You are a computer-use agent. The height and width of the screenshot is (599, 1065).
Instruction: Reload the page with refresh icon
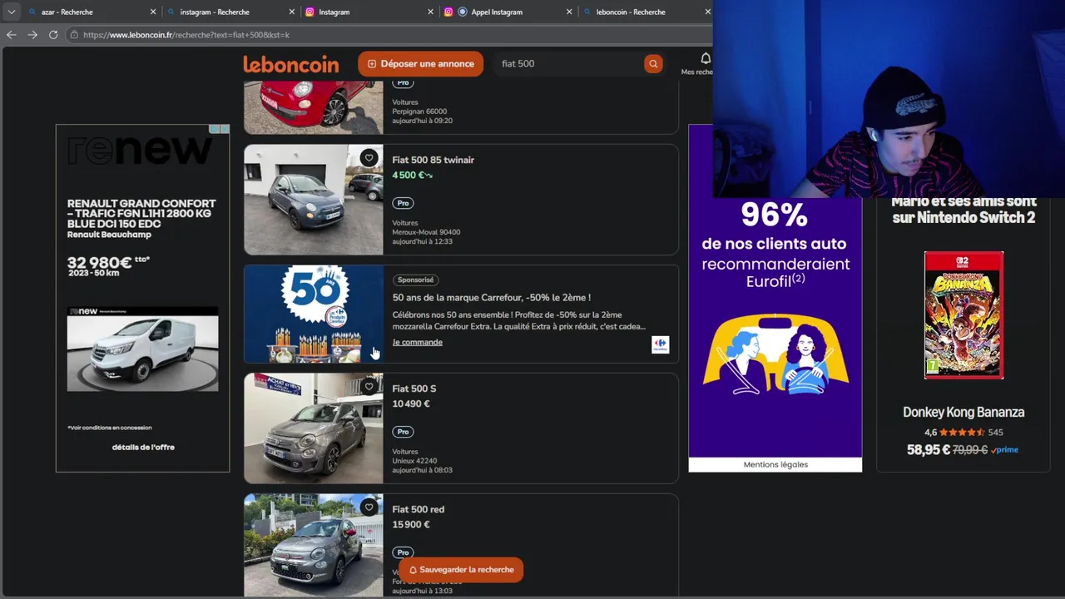pos(53,35)
